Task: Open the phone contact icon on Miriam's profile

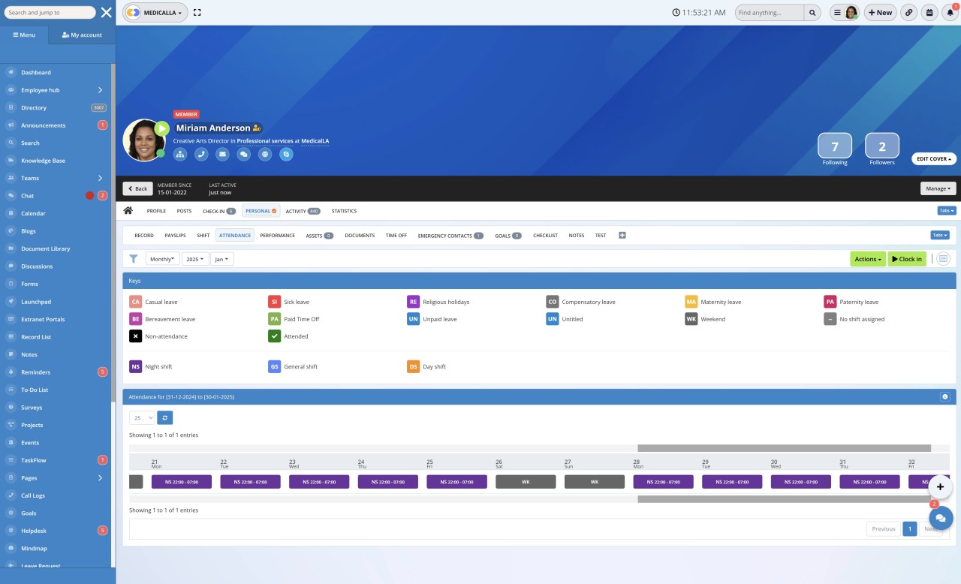Action: tap(200, 154)
